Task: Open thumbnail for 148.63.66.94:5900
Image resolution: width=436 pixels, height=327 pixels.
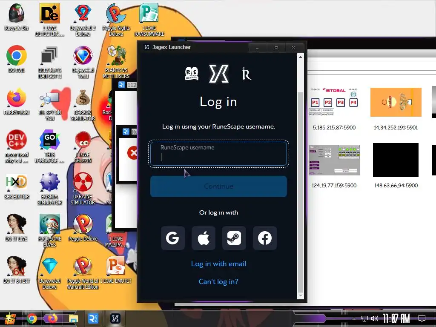Action: pyautogui.click(x=396, y=160)
